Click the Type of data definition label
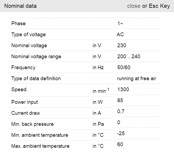 tap(36, 79)
